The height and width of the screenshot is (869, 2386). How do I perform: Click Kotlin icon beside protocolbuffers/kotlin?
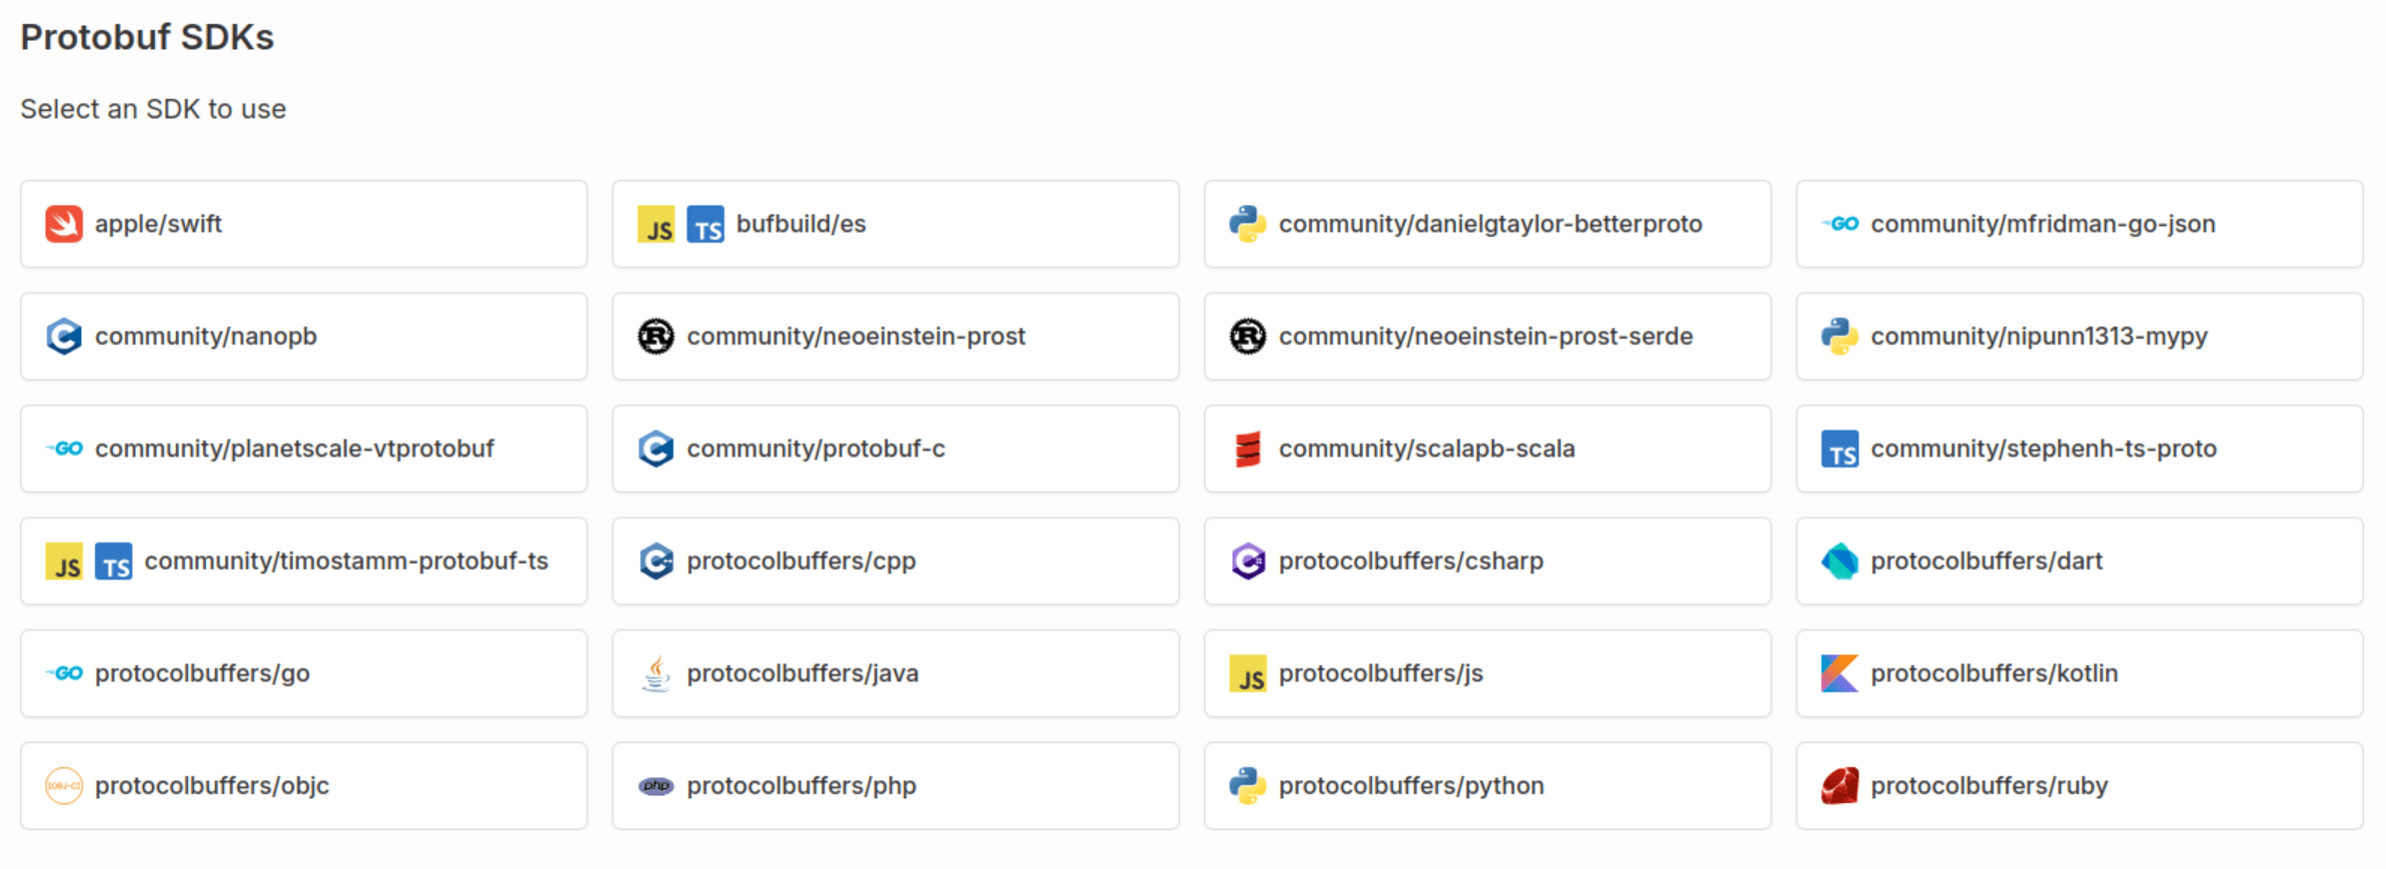click(1839, 673)
